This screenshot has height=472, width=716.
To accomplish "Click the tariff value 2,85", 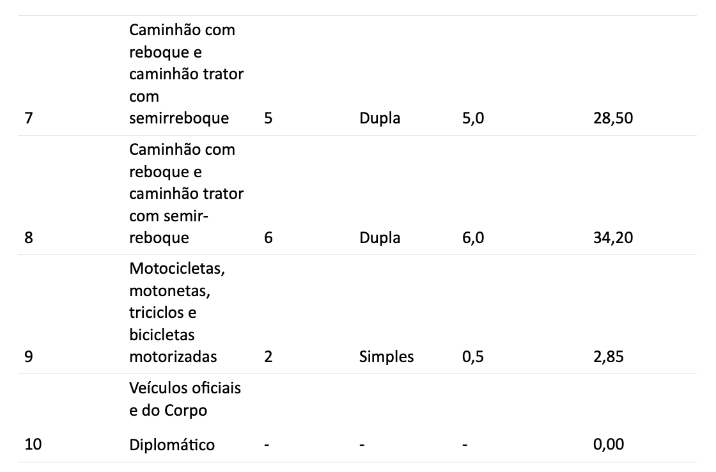I will (609, 356).
